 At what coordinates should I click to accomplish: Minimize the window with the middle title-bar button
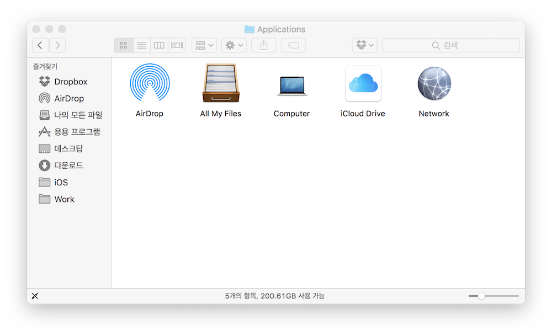(x=49, y=29)
